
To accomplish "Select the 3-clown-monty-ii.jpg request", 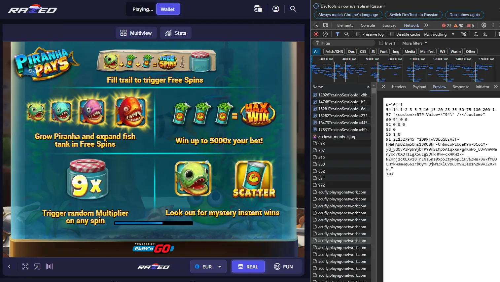I will point(341,136).
